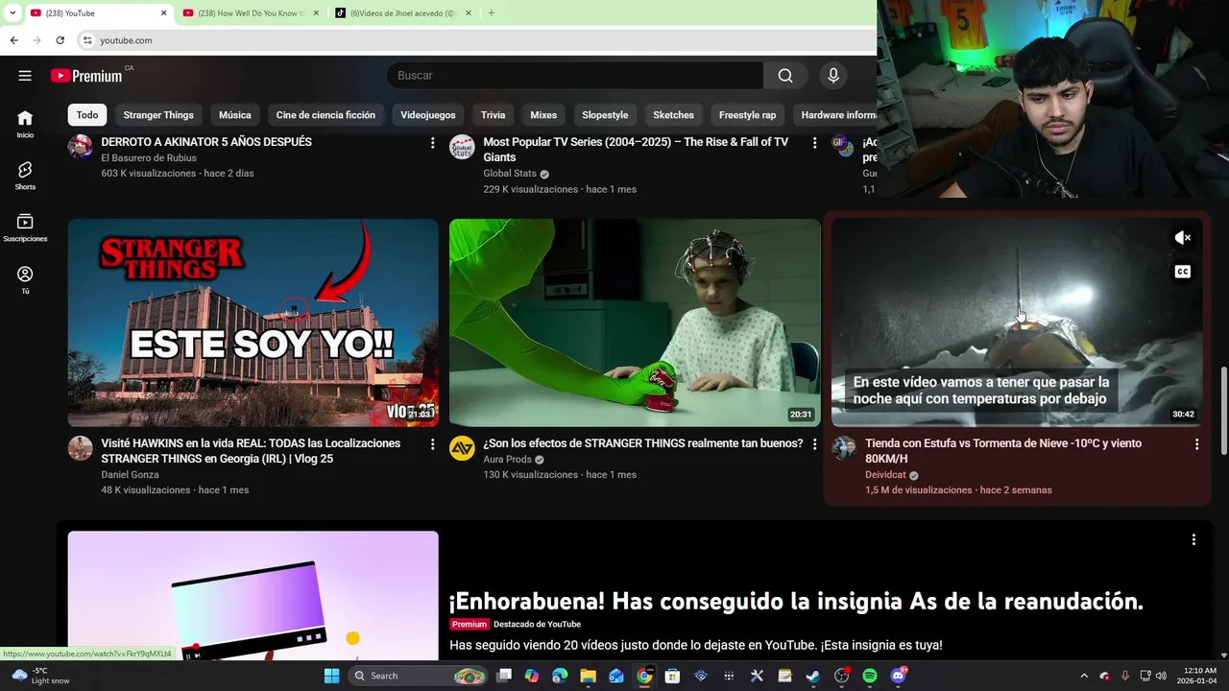The height and width of the screenshot is (691, 1229).
Task: Click the page vertical scrollbar thumb
Action: tap(1223, 411)
